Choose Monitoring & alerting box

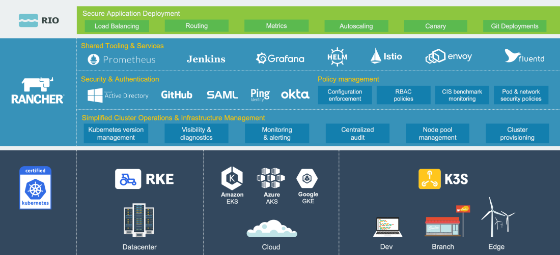[x=277, y=134]
